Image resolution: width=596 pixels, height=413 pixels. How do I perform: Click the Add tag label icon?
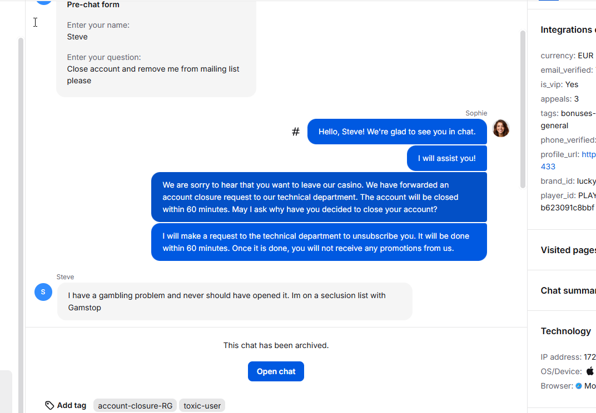coord(49,405)
